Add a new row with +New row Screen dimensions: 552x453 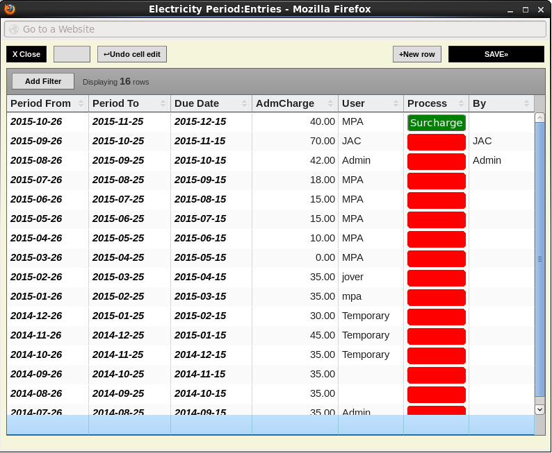[416, 54]
